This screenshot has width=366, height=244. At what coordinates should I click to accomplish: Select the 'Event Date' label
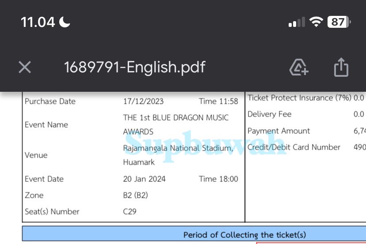[x=44, y=179]
